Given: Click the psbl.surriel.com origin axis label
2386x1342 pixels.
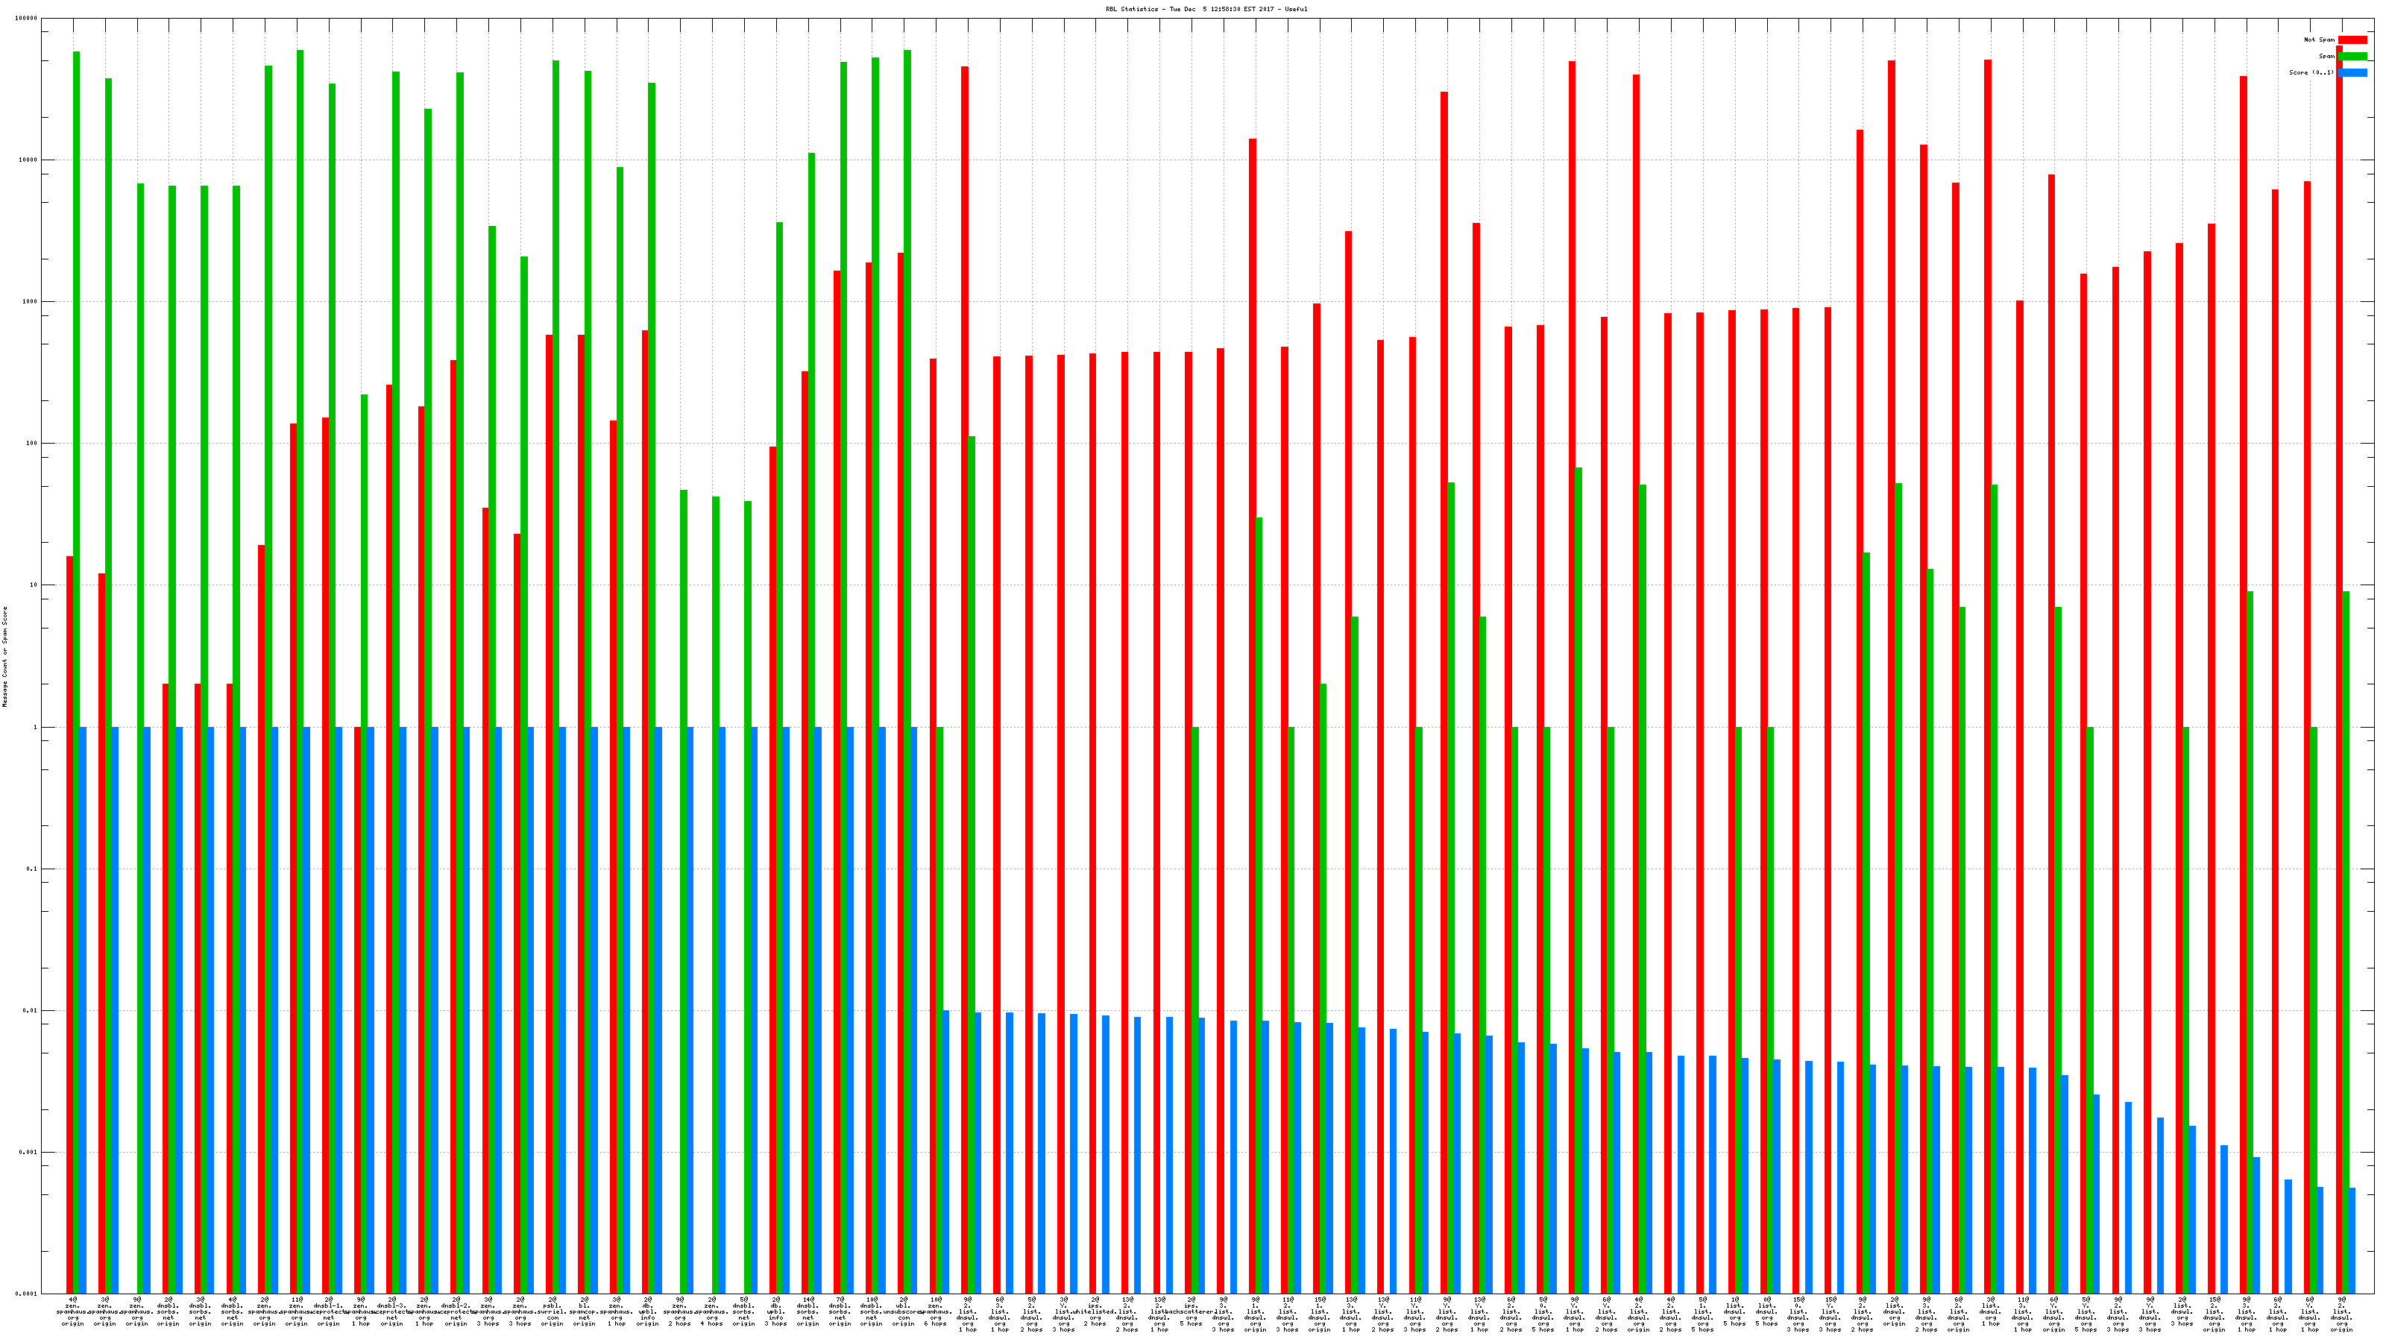Looking at the screenshot, I should point(553,1311).
